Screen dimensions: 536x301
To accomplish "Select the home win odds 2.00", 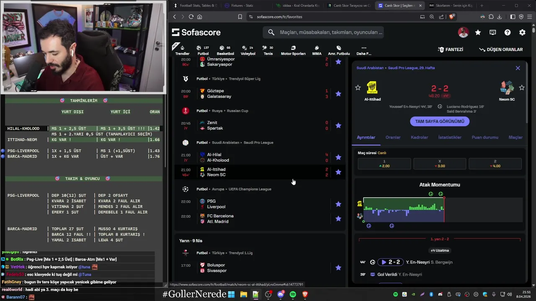I will pyautogui.click(x=384, y=164).
